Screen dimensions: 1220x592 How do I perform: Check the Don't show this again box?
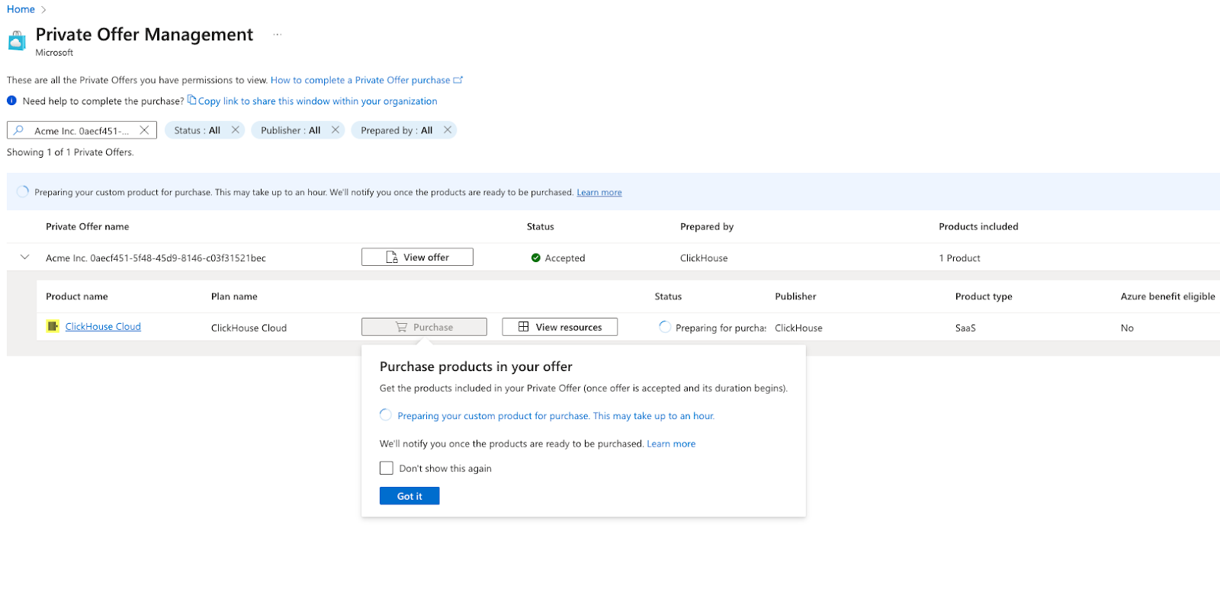pos(387,469)
